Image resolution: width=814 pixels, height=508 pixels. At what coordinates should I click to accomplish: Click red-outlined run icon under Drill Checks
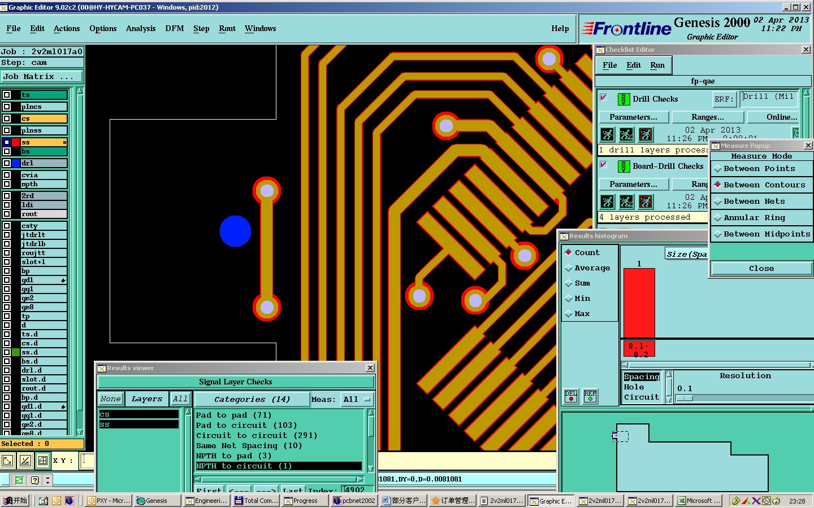click(646, 134)
